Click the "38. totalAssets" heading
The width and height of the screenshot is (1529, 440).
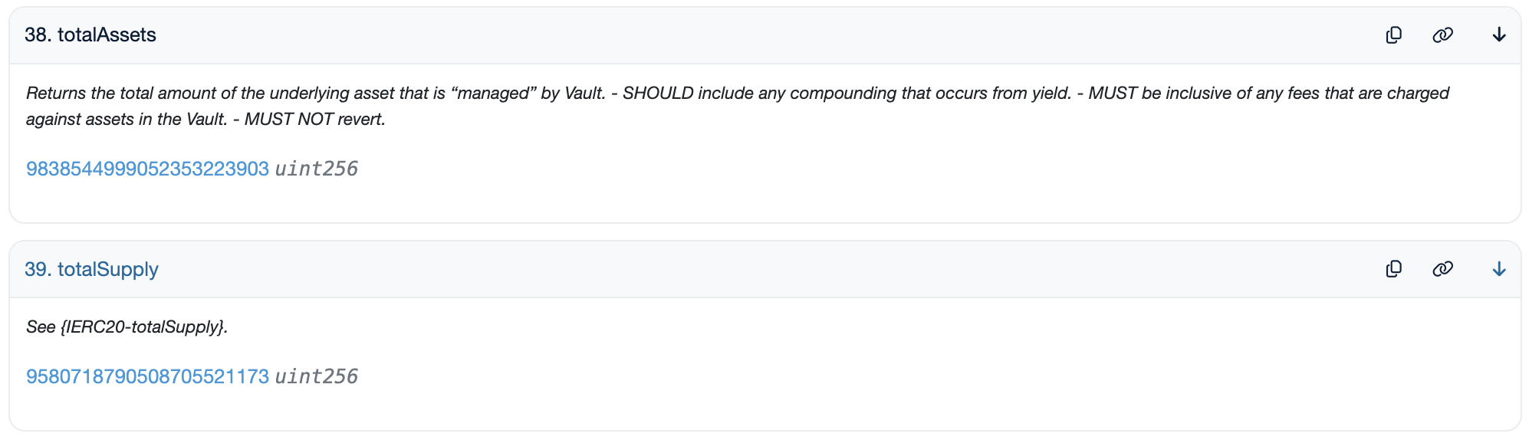tap(90, 35)
